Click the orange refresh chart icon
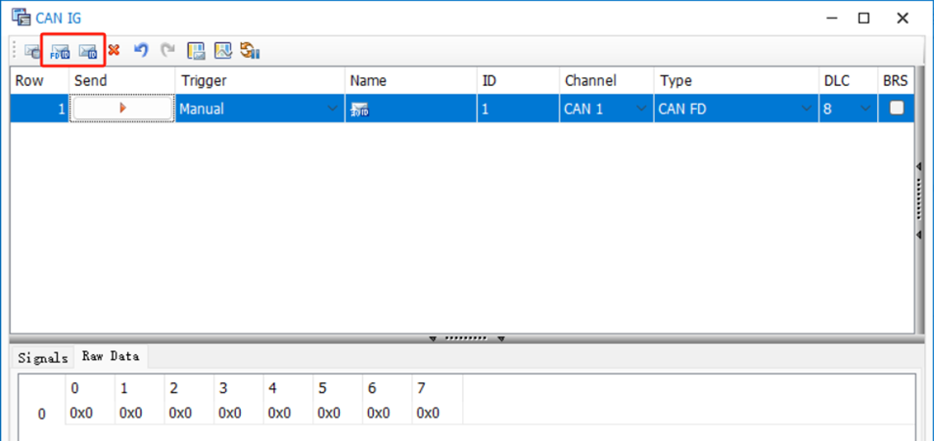Screen dimensions: 934x441 tap(250, 51)
